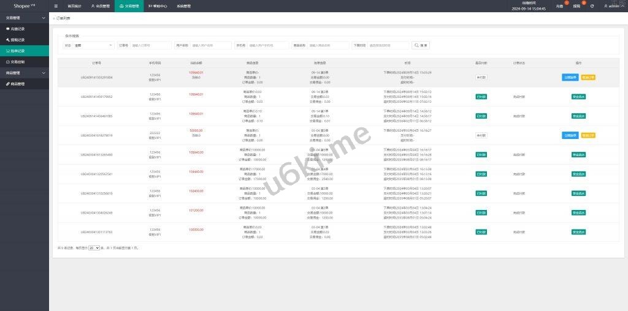Screen dimensions: 628x311
Task: Click the sidebar collapse hamburger icon
Action: [56, 6]
